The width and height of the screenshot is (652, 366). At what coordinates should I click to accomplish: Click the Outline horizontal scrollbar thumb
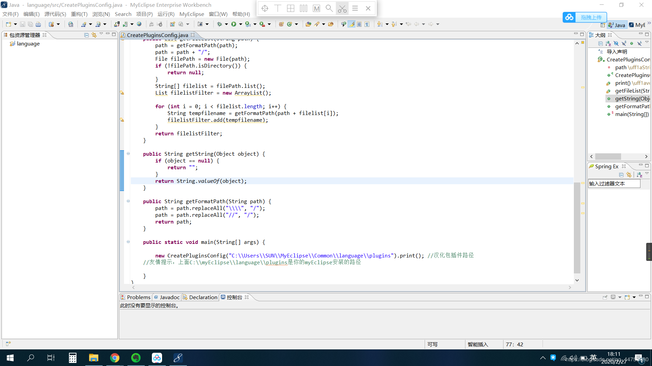click(608, 156)
